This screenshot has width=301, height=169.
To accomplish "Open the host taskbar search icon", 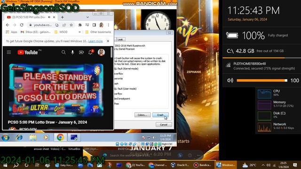I will point(16,165).
